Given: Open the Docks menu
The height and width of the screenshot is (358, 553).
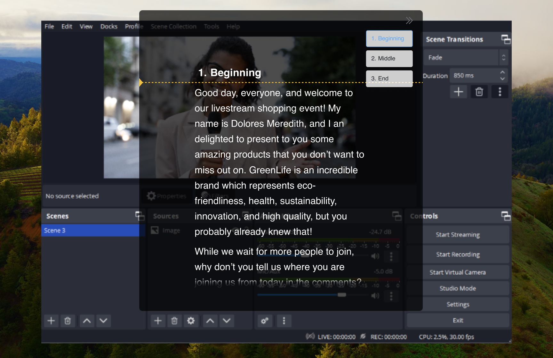Looking at the screenshot, I should point(109,27).
